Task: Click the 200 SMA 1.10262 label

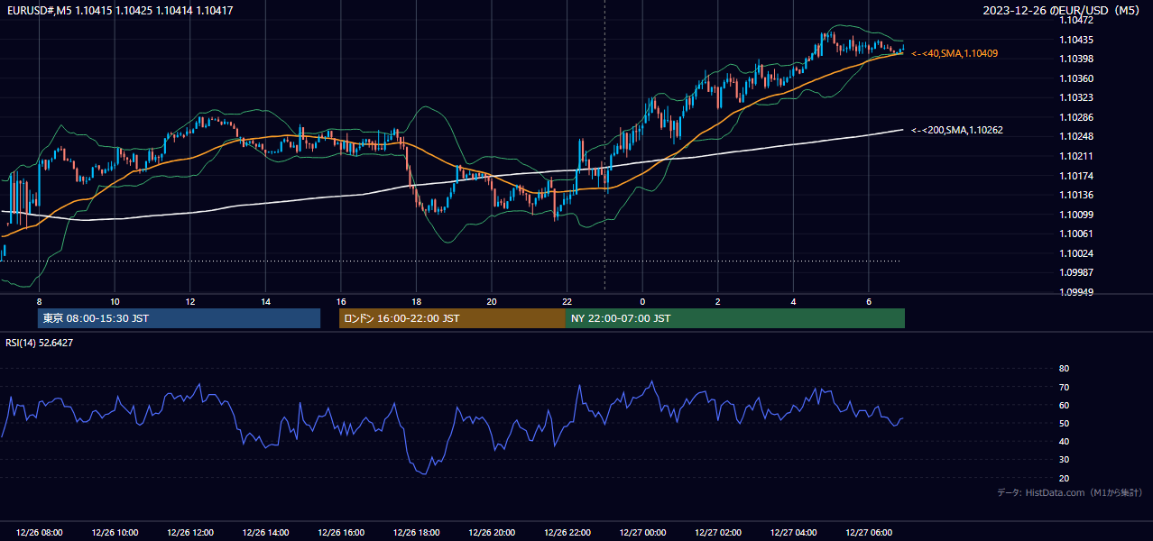Action: (957, 130)
